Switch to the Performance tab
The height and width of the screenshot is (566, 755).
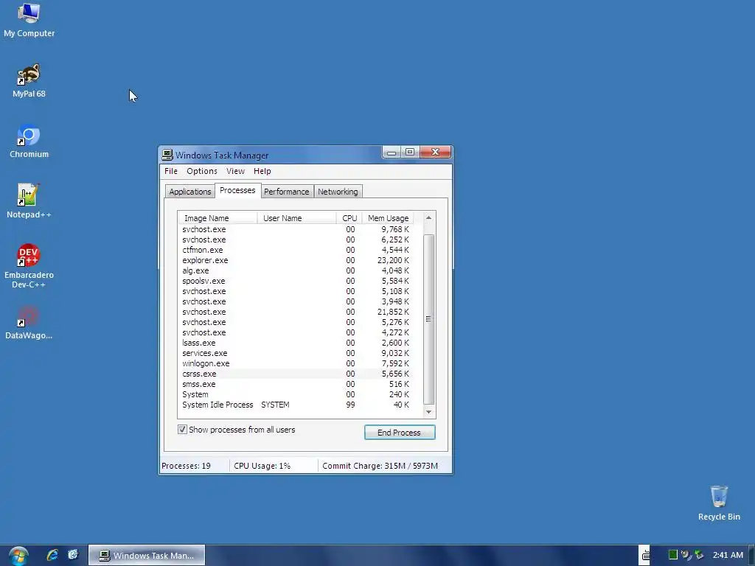click(x=287, y=192)
